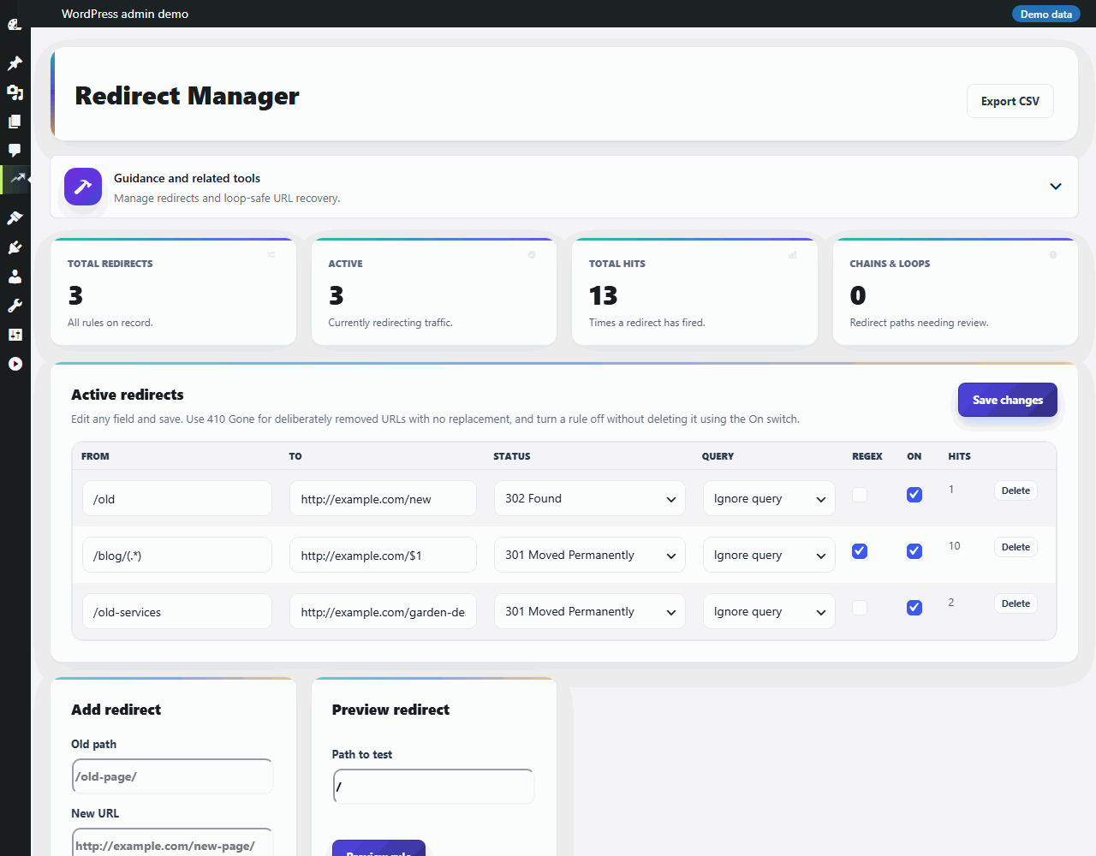
Task: Open the 302 Found status dropdown for /old
Action: [590, 498]
